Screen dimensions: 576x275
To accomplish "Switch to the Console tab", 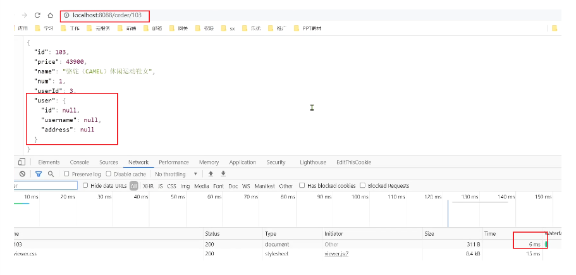I will (79, 162).
